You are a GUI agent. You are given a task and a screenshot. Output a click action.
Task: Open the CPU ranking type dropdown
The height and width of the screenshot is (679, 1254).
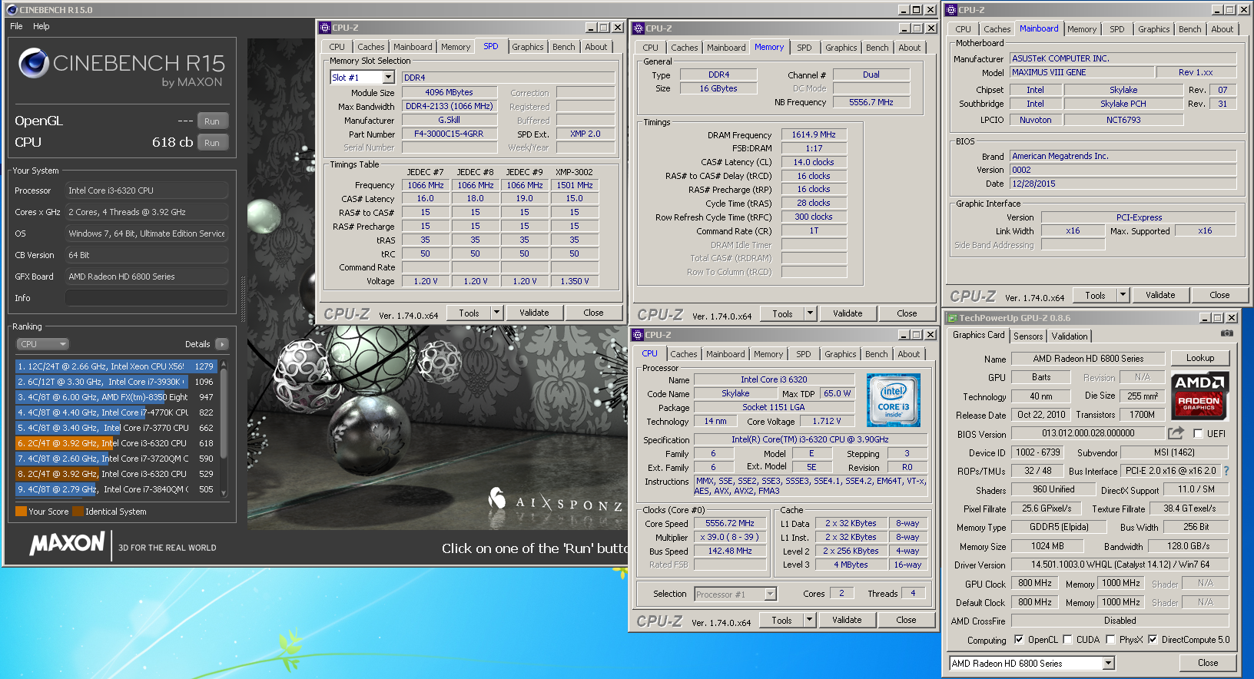pos(43,344)
